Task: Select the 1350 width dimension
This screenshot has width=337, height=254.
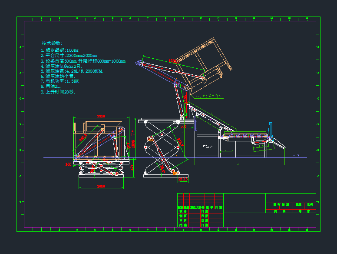Action: click(x=101, y=116)
